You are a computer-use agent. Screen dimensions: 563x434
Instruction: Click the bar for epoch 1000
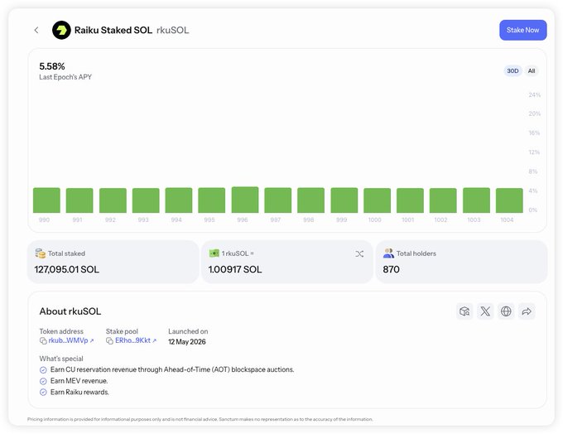377,200
